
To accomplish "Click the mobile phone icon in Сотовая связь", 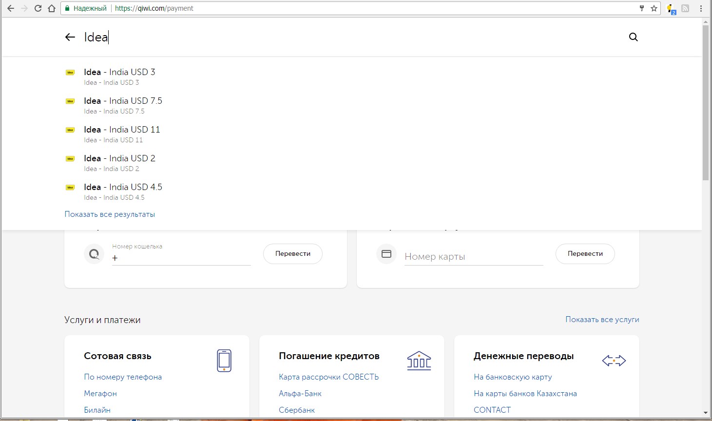I will tap(224, 361).
